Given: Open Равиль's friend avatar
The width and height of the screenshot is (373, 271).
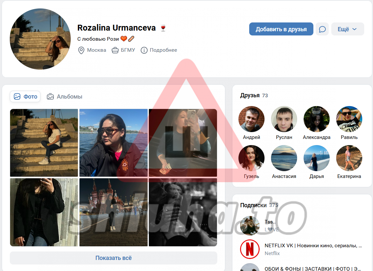Looking at the screenshot, I should tap(349, 119).
